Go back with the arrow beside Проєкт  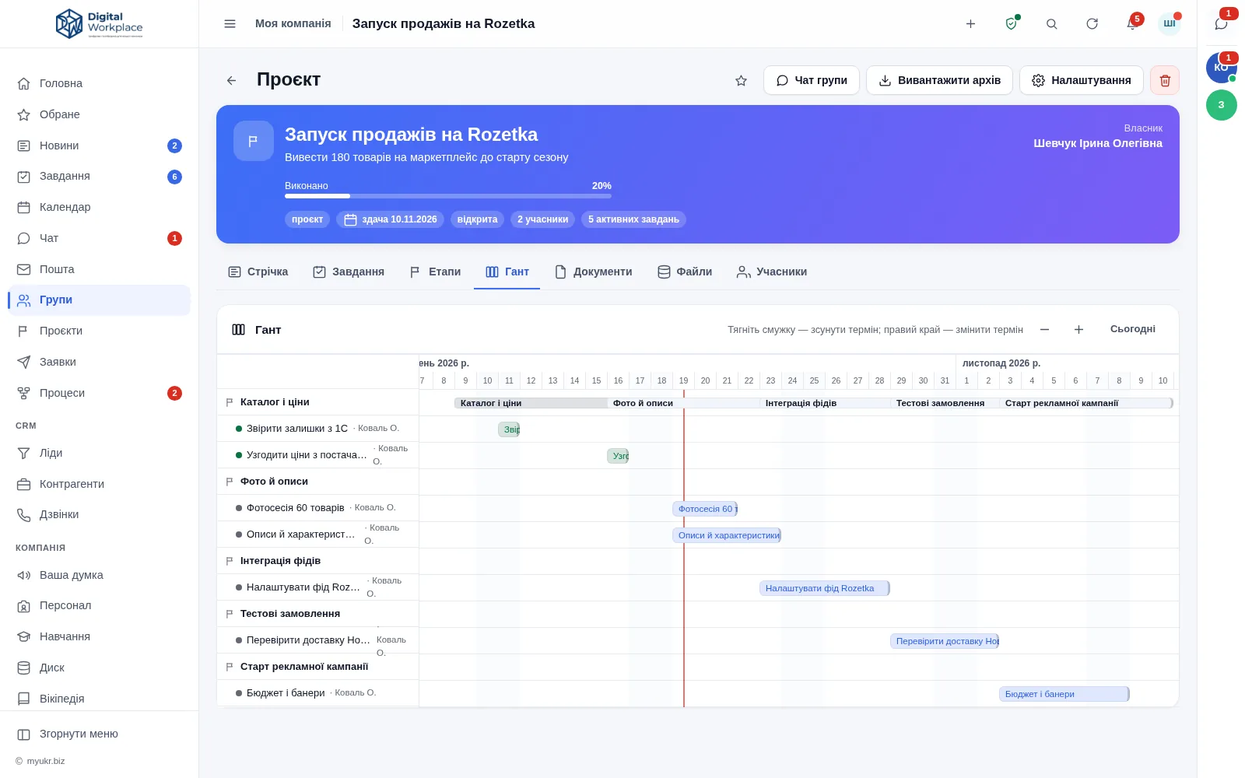coord(231,80)
